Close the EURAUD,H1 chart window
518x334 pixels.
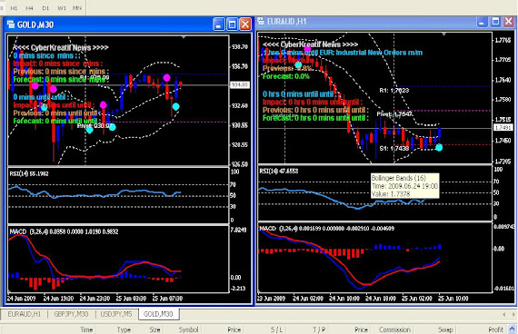click(508, 22)
